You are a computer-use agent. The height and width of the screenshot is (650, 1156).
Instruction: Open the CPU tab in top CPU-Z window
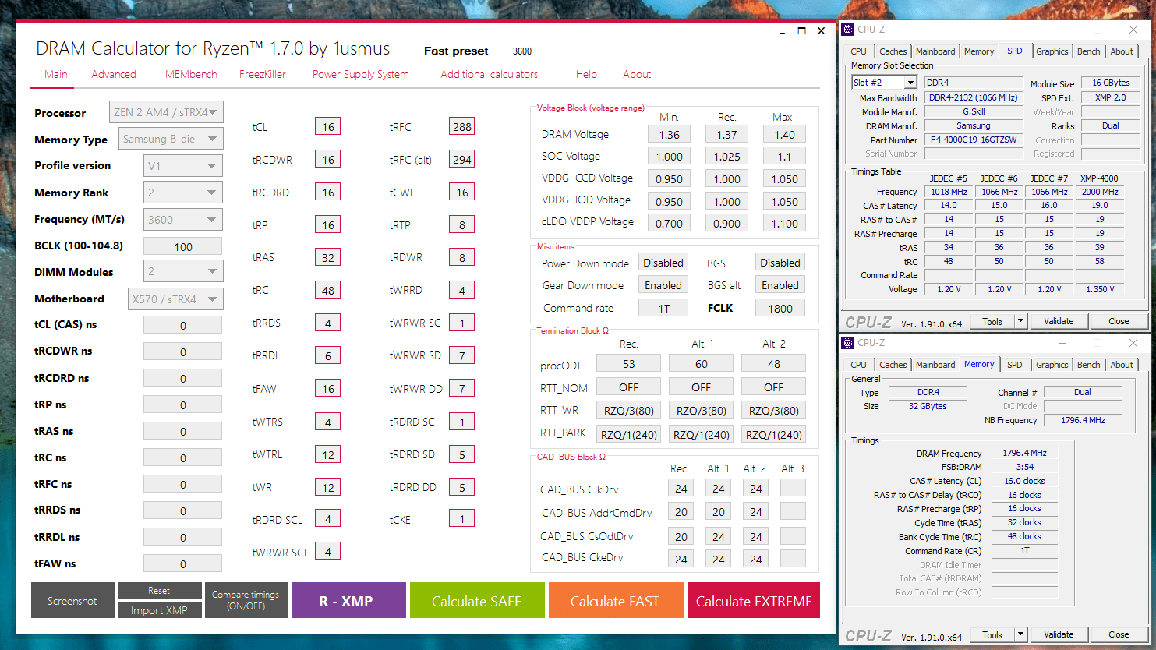pos(859,51)
